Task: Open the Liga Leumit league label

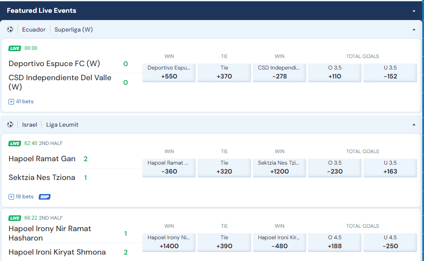Action: point(62,124)
